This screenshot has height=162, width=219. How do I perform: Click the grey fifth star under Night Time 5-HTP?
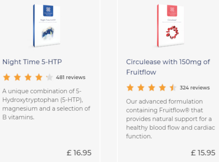[x=49, y=77]
